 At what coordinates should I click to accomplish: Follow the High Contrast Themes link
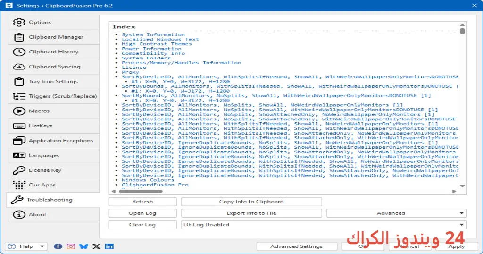157,44
